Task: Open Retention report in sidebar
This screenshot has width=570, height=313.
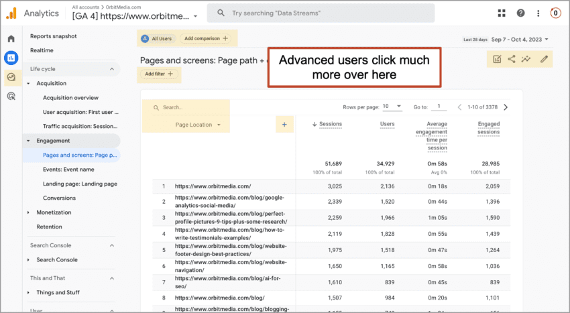Action: point(49,227)
